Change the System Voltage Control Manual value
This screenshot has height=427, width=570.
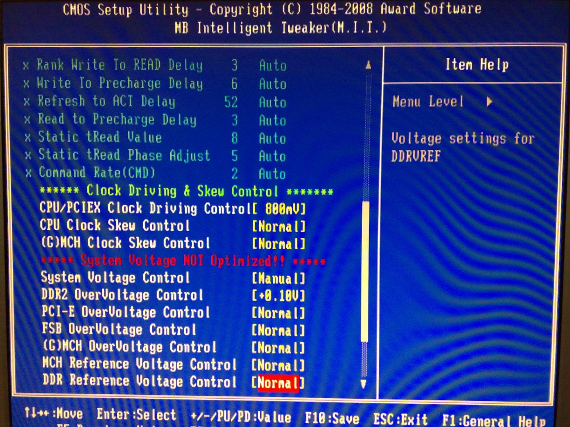point(279,279)
